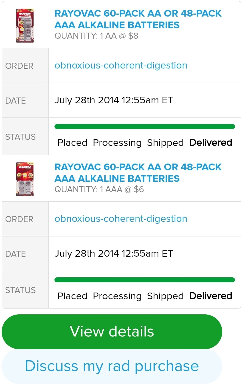Image resolution: width=243 pixels, height=384 pixels.
Task: Click the green View details button
Action: click(x=112, y=332)
